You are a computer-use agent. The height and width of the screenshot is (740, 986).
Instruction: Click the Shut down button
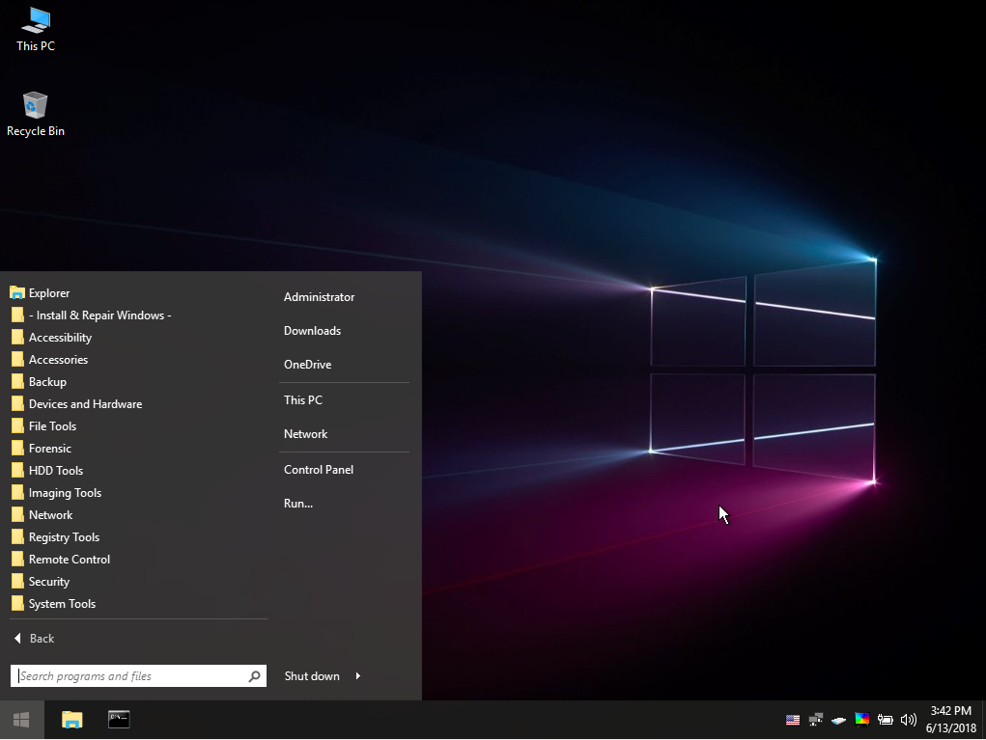(312, 676)
